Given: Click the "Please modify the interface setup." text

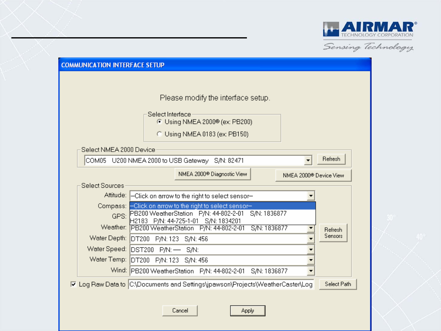Looking at the screenshot, I should coord(215,98).
